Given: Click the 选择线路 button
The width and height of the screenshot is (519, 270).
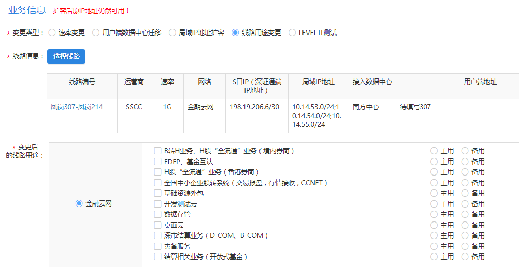Looking at the screenshot, I should coord(66,56).
